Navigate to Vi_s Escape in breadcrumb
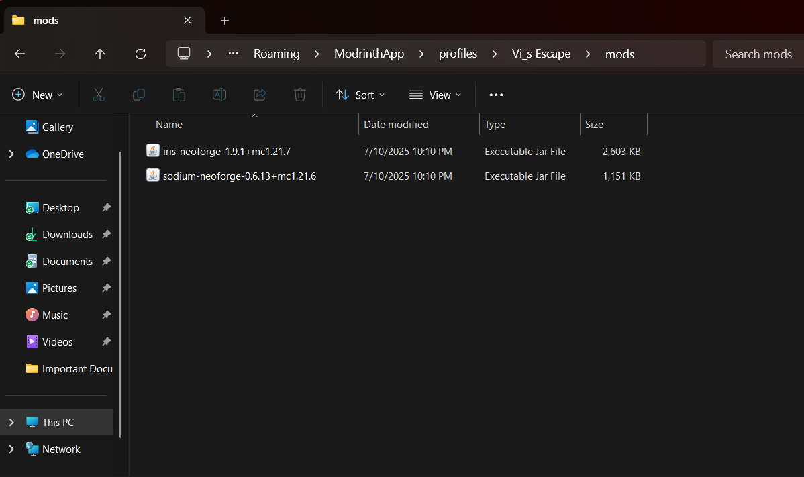Viewport: 804px width, 477px height. pos(541,54)
